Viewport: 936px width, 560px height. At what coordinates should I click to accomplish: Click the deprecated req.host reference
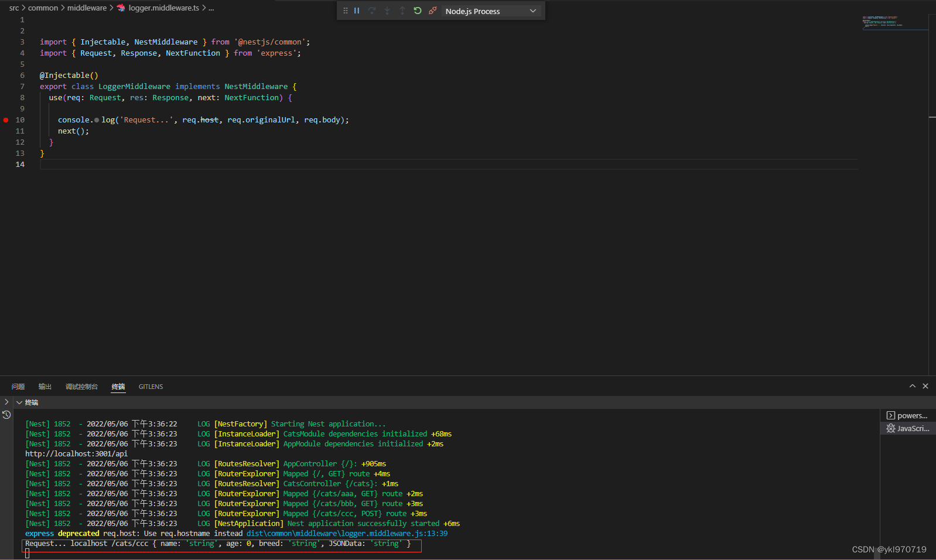[x=200, y=120]
